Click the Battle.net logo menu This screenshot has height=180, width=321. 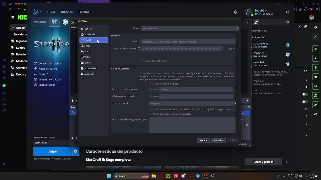click(x=37, y=12)
